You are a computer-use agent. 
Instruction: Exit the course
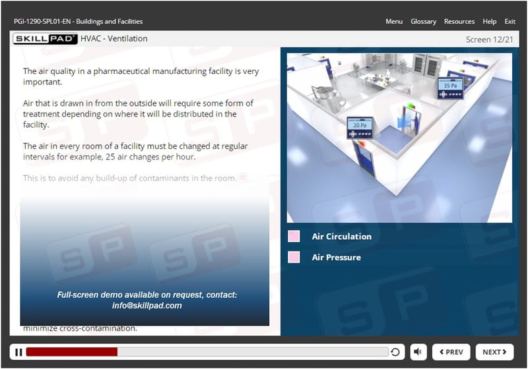(510, 22)
